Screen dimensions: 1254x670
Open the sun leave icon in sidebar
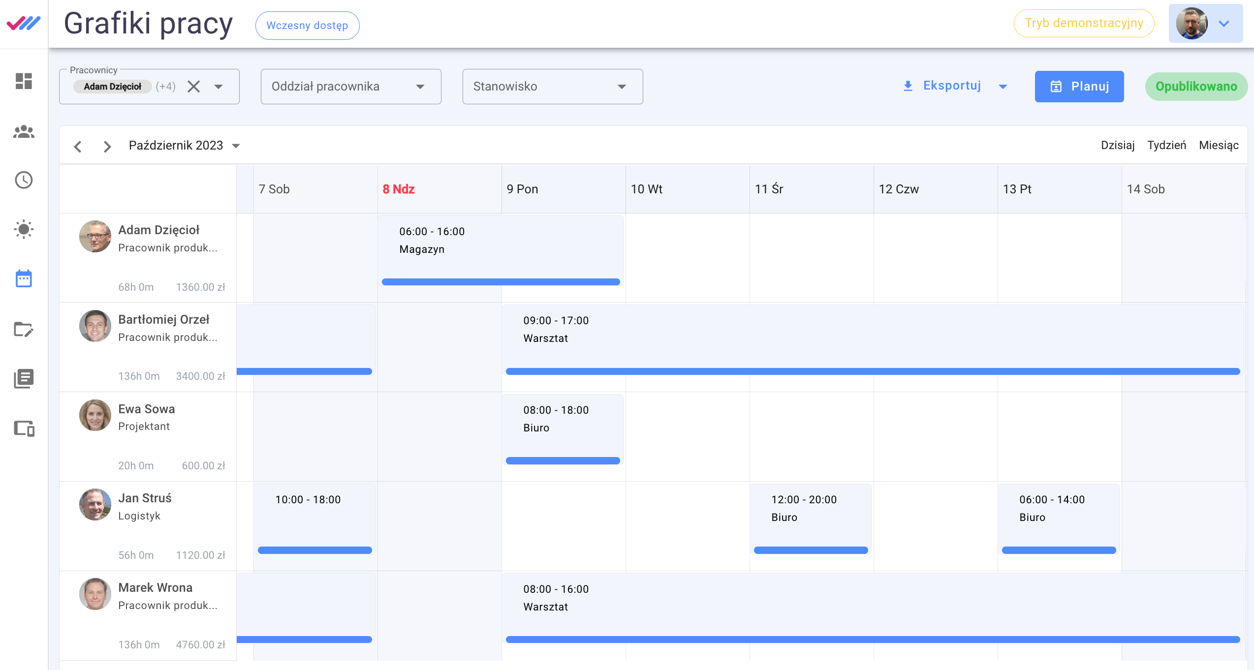24,229
